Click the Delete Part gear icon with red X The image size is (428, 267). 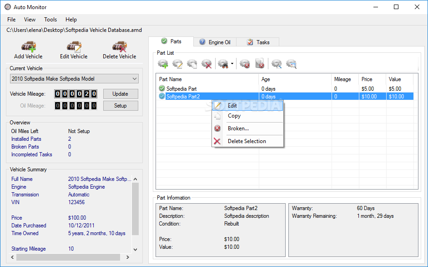click(206, 64)
